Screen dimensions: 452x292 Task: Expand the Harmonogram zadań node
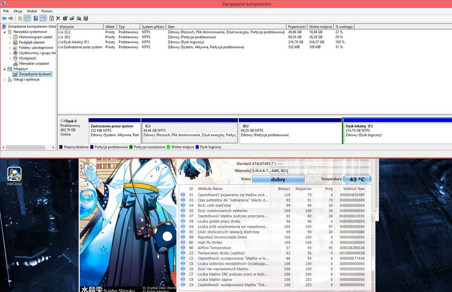pyautogui.click(x=10, y=37)
